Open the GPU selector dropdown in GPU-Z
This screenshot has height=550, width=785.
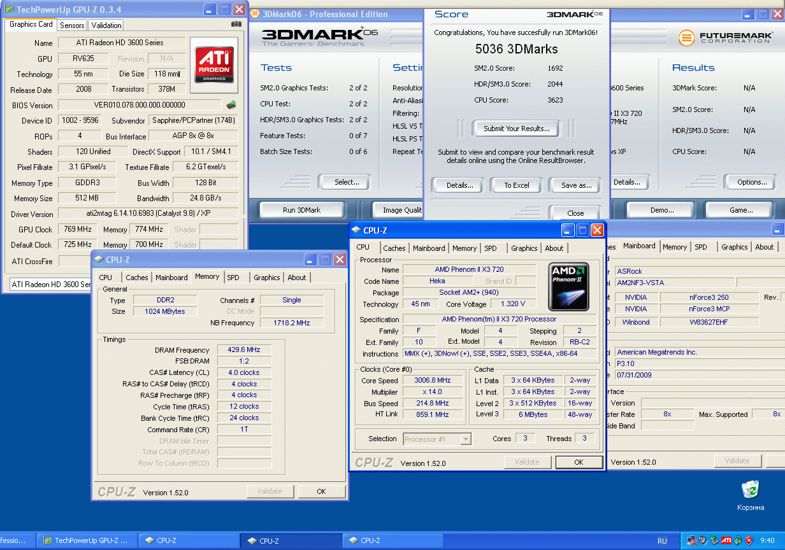coord(51,285)
